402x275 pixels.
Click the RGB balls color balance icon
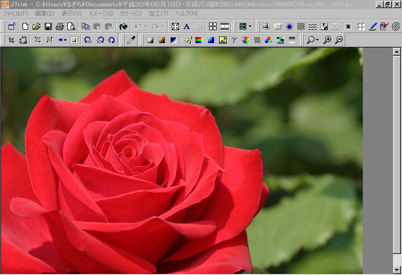click(x=268, y=40)
